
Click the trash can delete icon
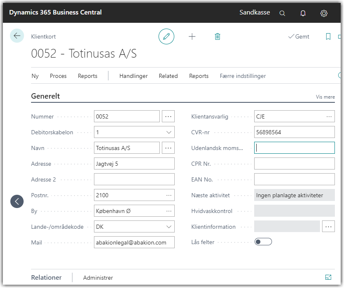tap(217, 36)
